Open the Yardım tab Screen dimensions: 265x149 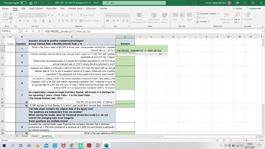(x=103, y=9)
